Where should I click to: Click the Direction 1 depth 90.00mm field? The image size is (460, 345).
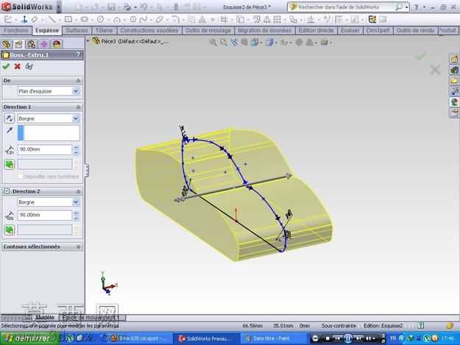45,149
